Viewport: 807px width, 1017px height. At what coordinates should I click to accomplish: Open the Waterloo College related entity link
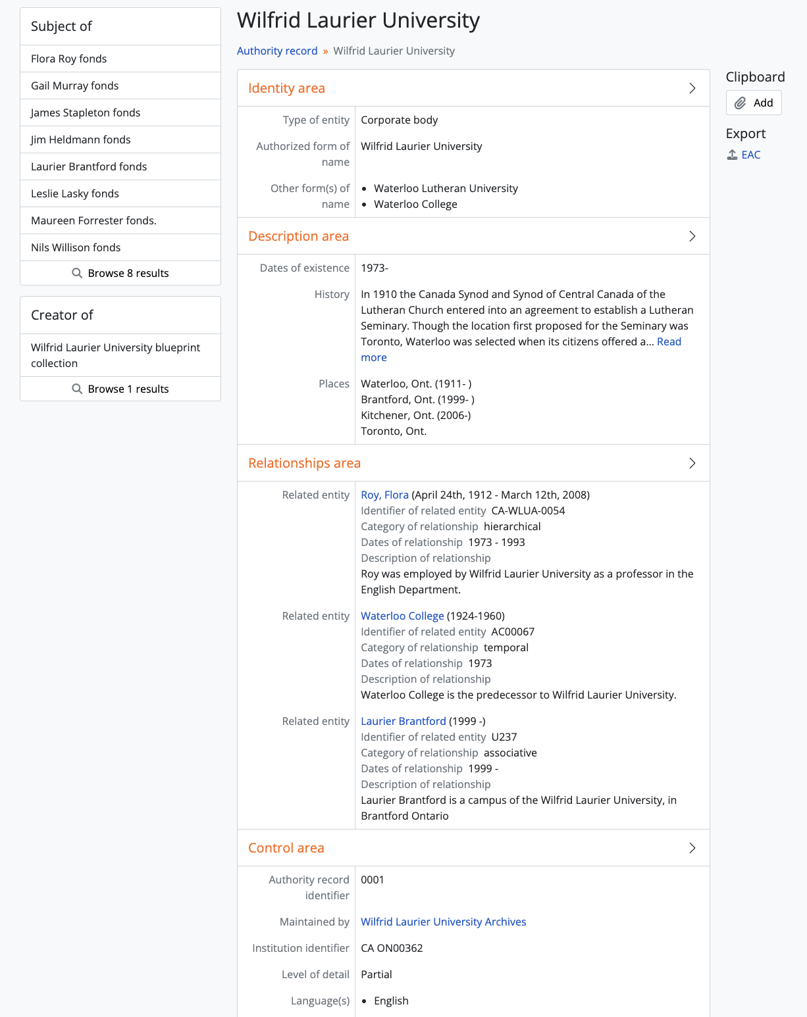coord(402,616)
